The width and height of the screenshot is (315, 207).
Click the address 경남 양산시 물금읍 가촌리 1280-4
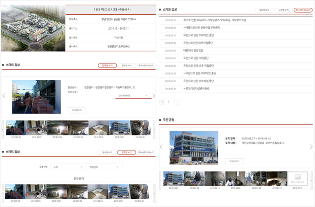click(x=118, y=20)
